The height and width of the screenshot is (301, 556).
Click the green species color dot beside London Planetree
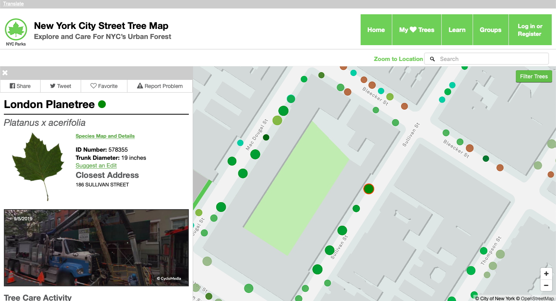(102, 104)
